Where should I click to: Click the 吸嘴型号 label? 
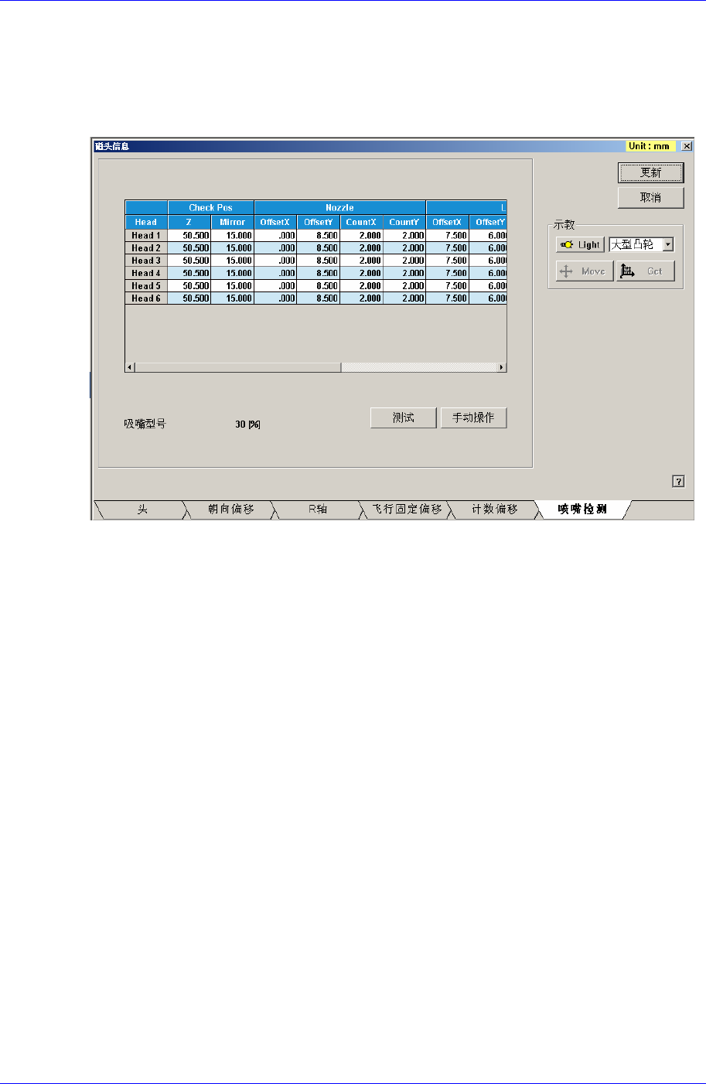[x=145, y=424]
